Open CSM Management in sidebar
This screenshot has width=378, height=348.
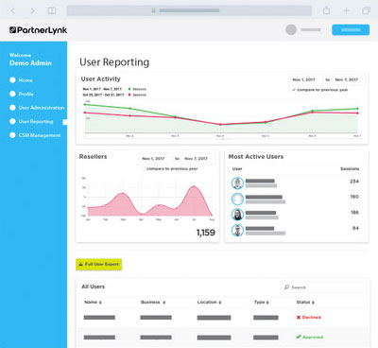point(40,135)
